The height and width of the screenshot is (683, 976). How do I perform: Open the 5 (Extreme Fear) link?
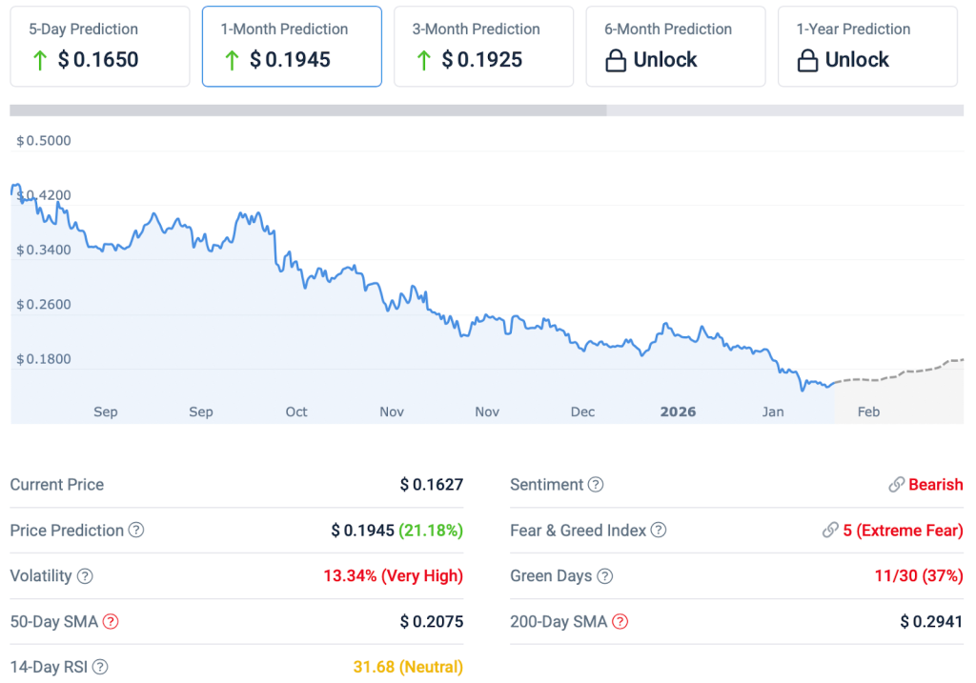click(x=903, y=531)
